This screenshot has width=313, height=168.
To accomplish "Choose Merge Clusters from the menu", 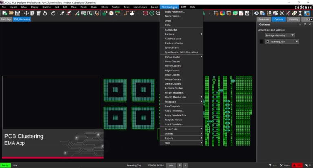I will point(181,79).
